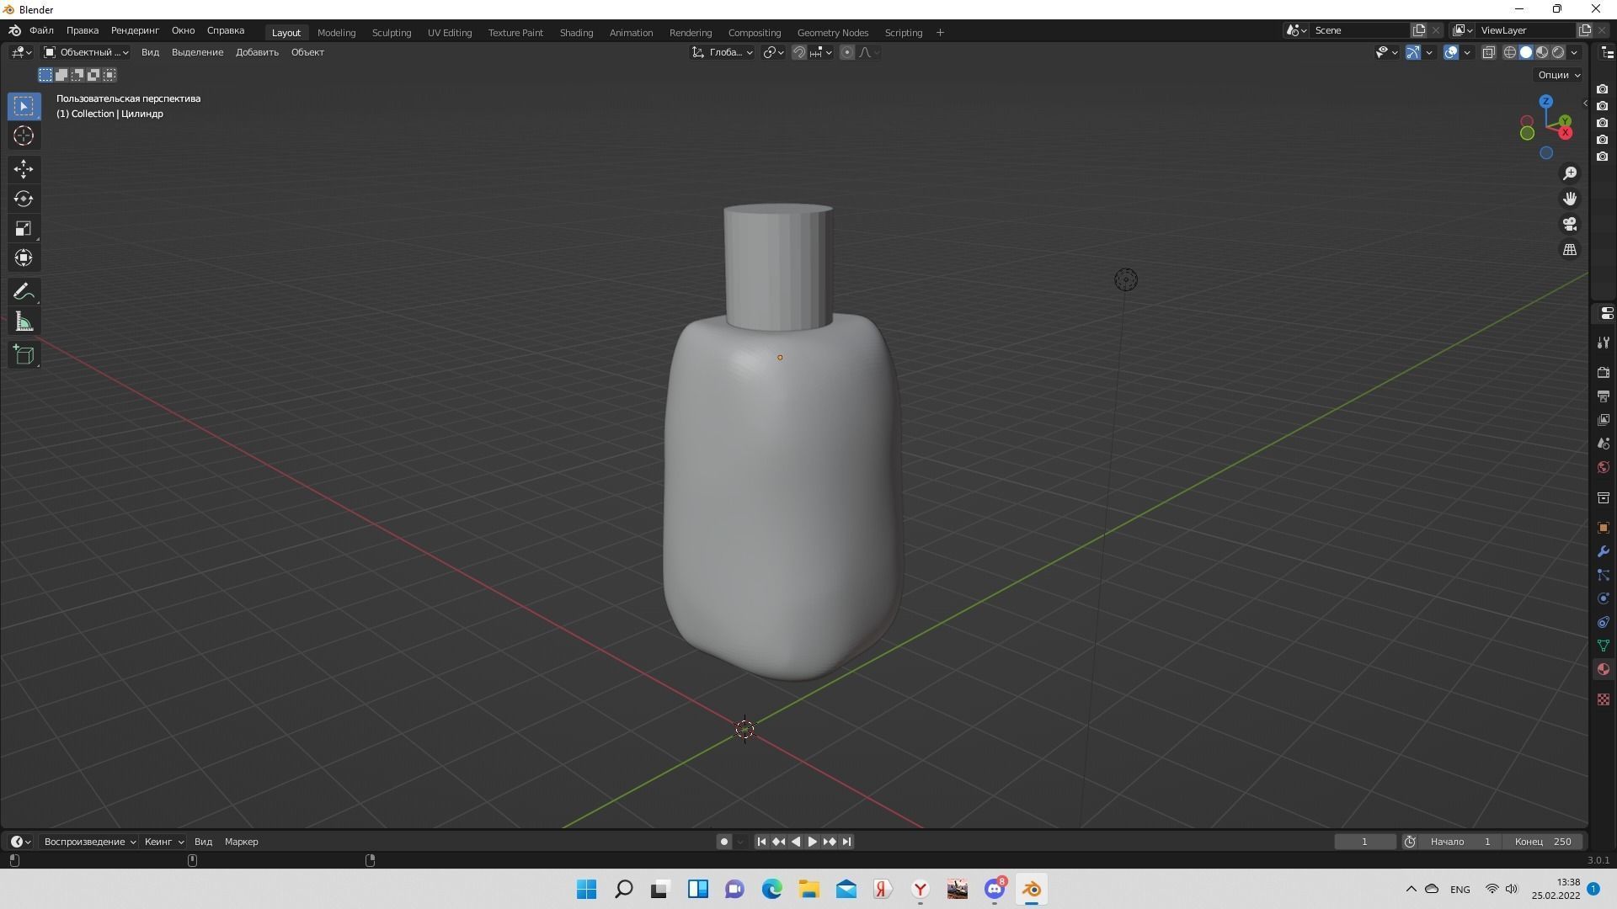Click the Конец 250 end frame field
This screenshot has height=909, width=1617.
(x=1544, y=841)
